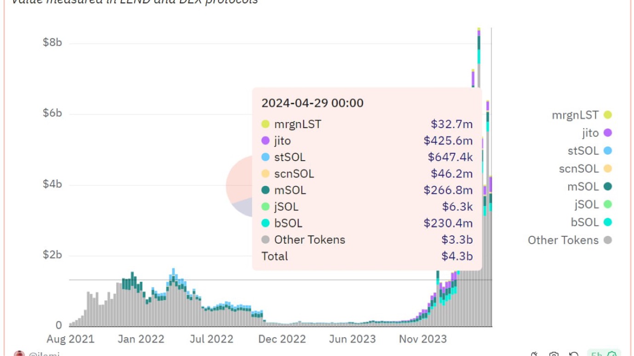Click the jito row in the tooltip
Image resolution: width=634 pixels, height=356 pixels.
tap(366, 141)
